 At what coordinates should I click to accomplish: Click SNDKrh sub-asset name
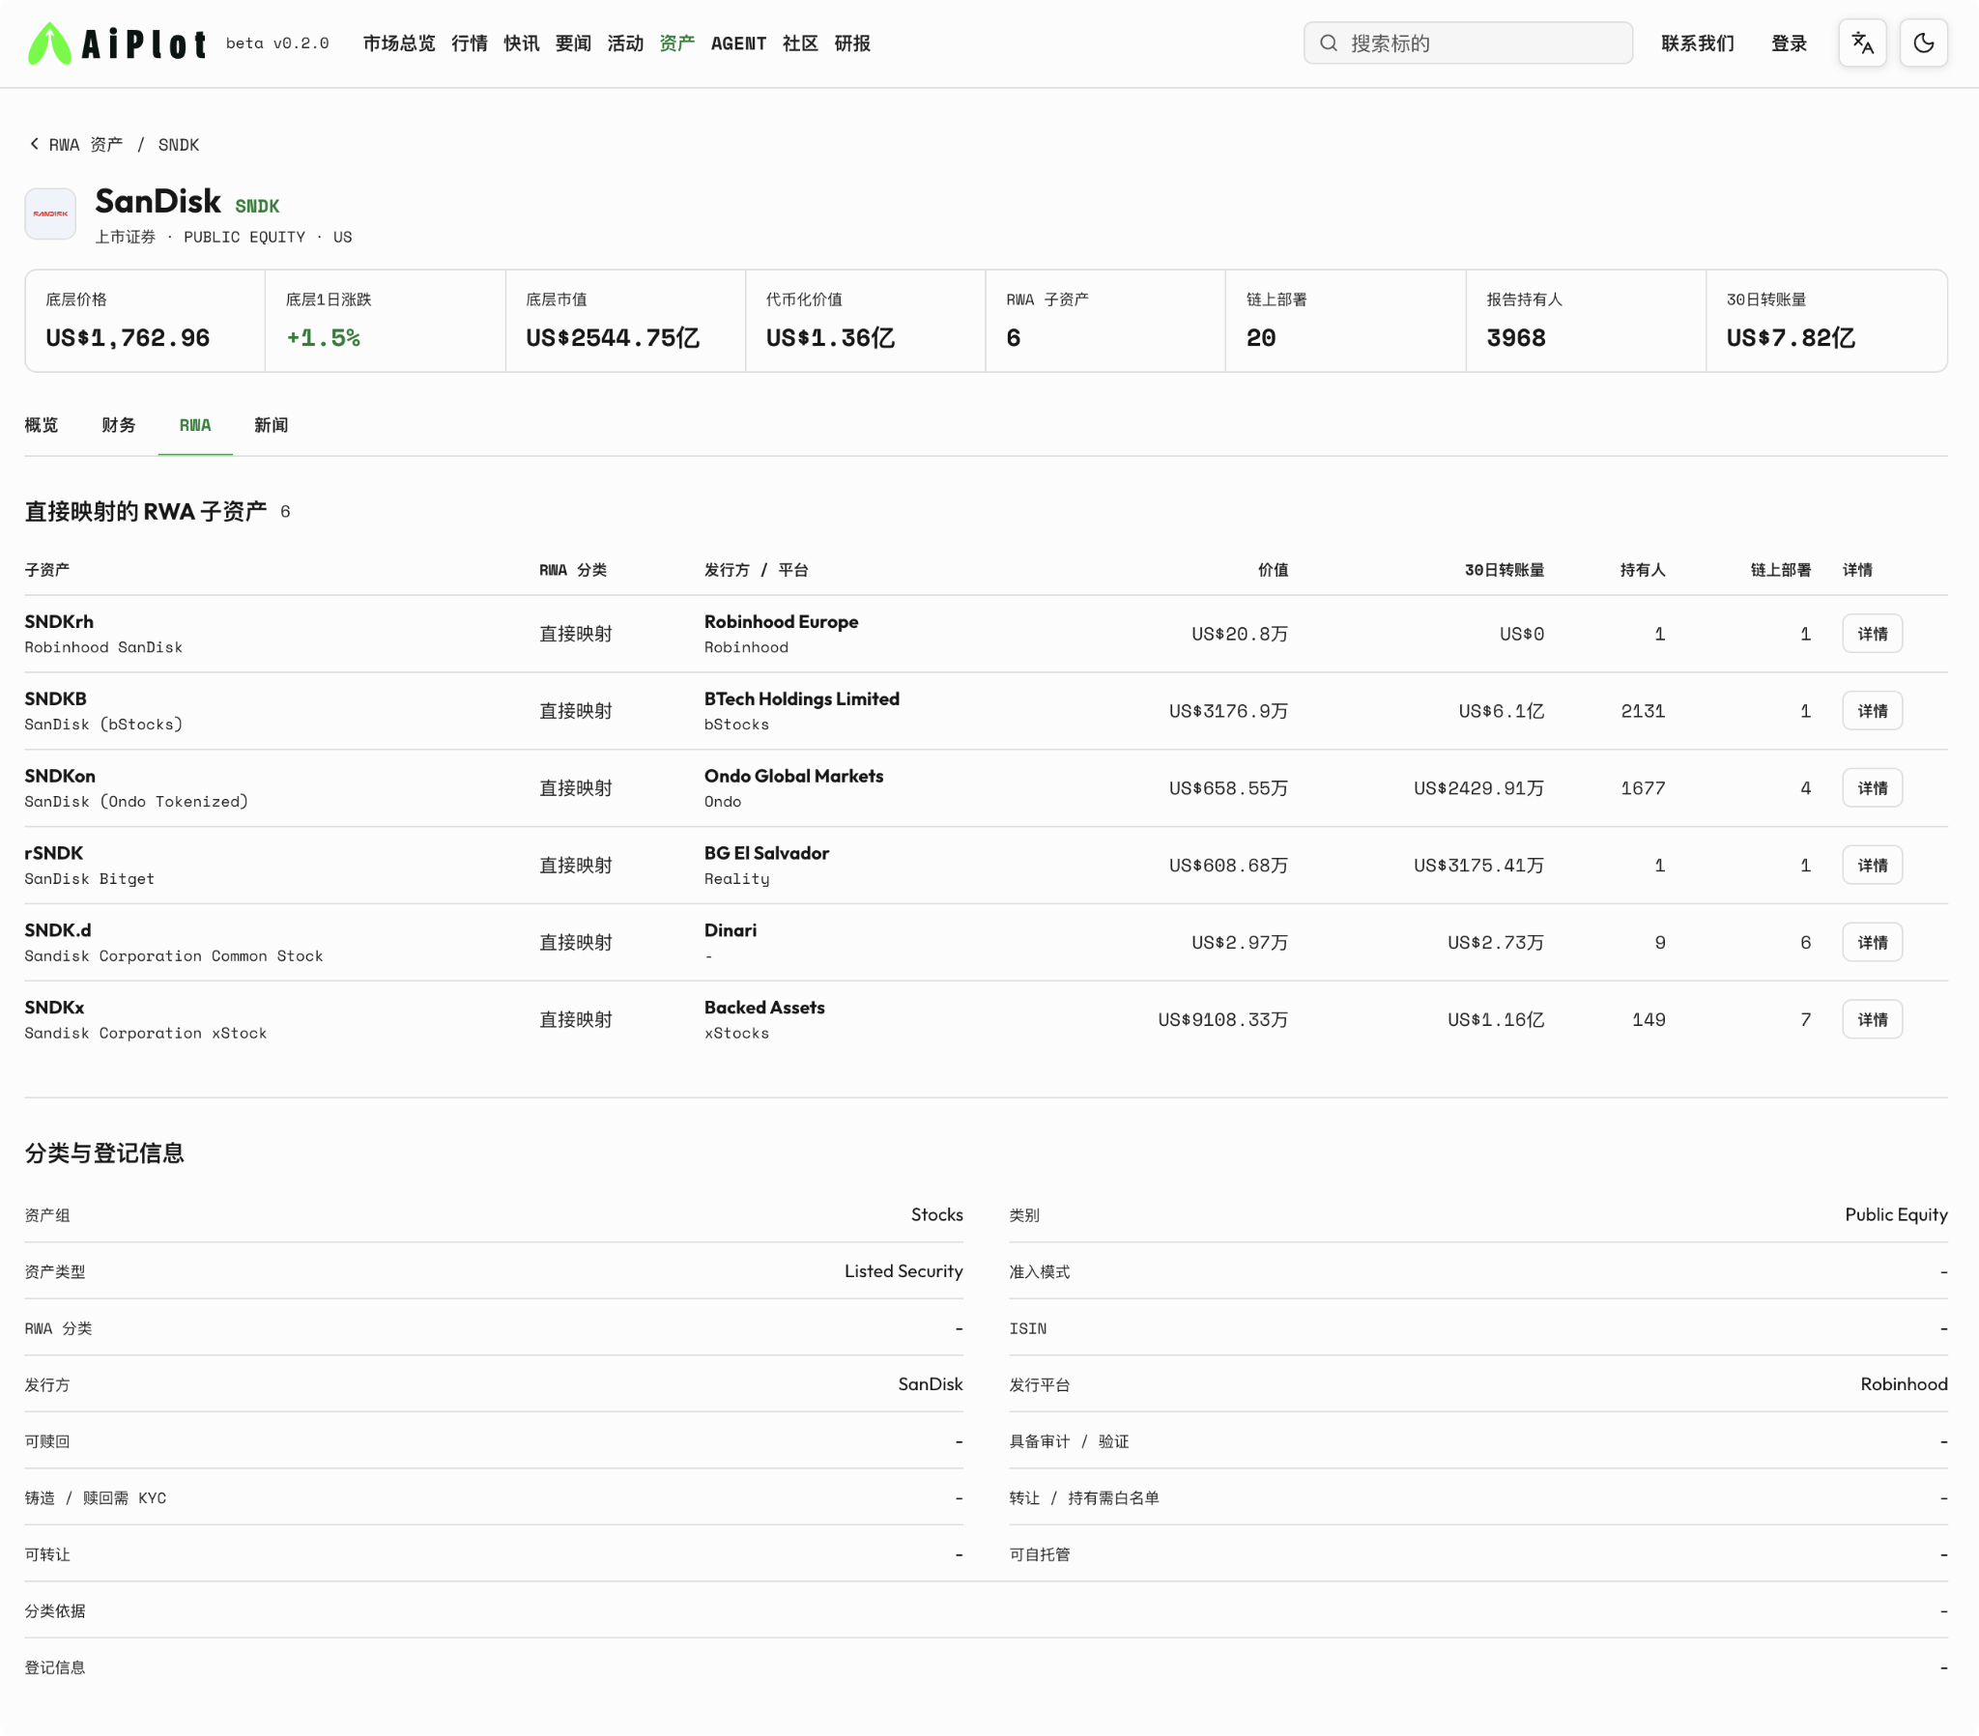[59, 621]
